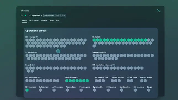This screenshot has width=178, height=100.
Task: Select the first green Hosts hexagon
Action: point(94,40)
